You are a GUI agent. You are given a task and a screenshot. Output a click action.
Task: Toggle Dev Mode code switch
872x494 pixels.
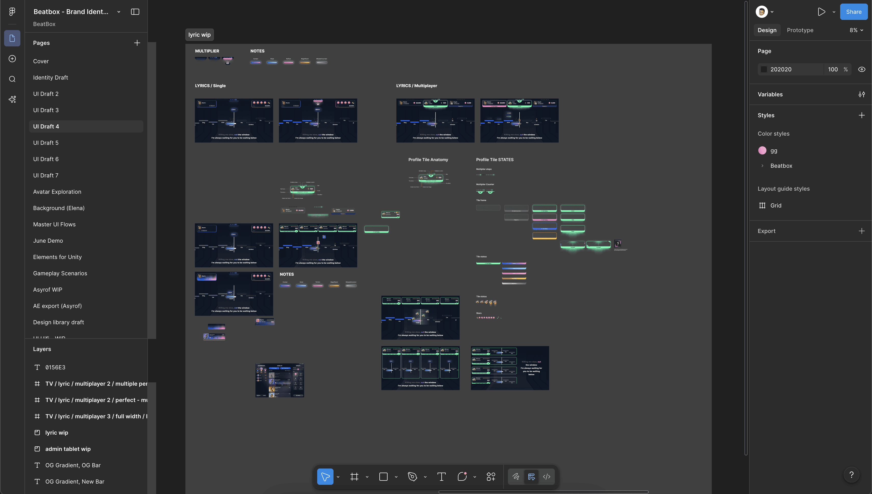(x=547, y=477)
